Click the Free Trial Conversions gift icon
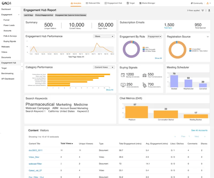The image size is (214, 178). pos(144,75)
